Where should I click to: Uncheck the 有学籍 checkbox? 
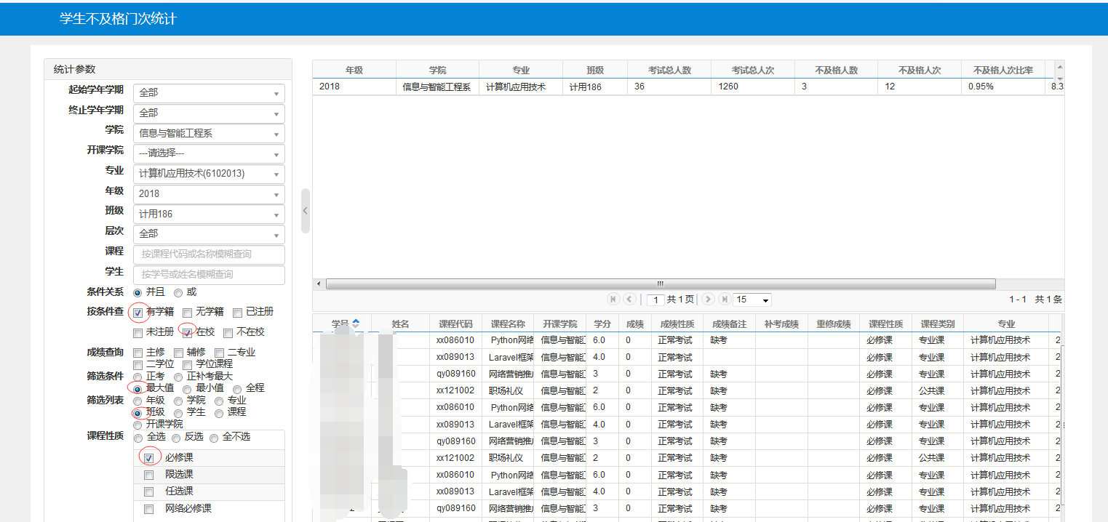(138, 313)
